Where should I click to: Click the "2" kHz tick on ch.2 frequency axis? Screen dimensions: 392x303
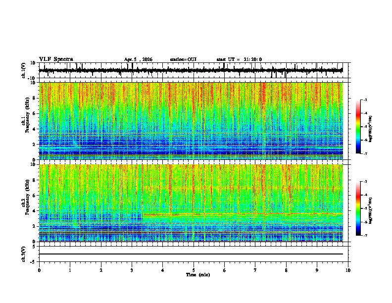(35, 226)
